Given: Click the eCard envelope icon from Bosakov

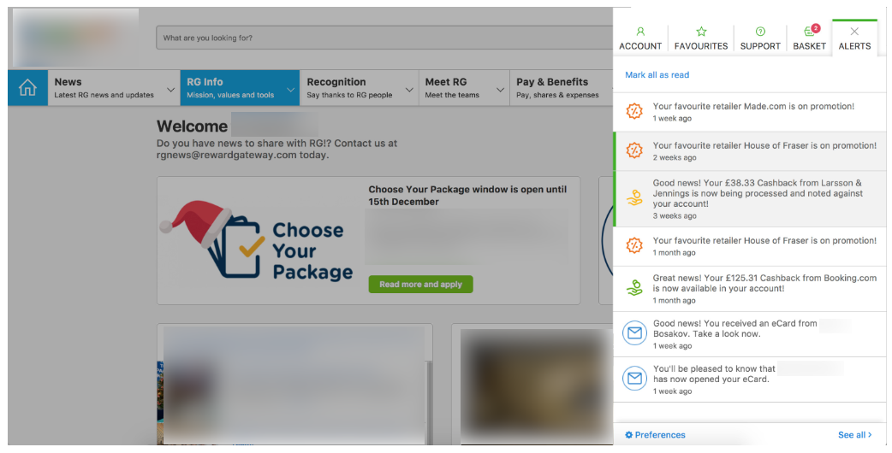Looking at the screenshot, I should pos(634,334).
